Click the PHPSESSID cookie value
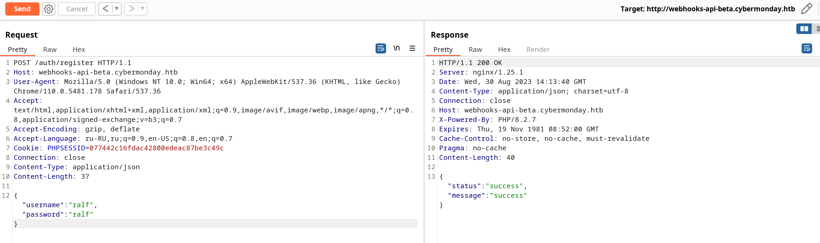 click(156, 148)
